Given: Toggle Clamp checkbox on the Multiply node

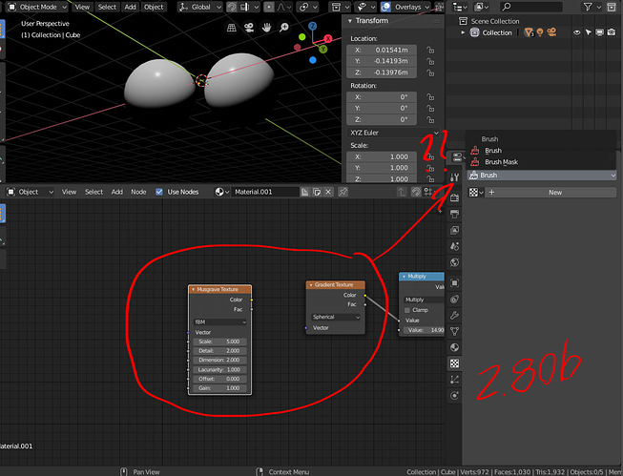Looking at the screenshot, I should tap(406, 310).
